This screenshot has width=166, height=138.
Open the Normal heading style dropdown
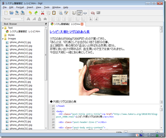click(x=13, y=19)
